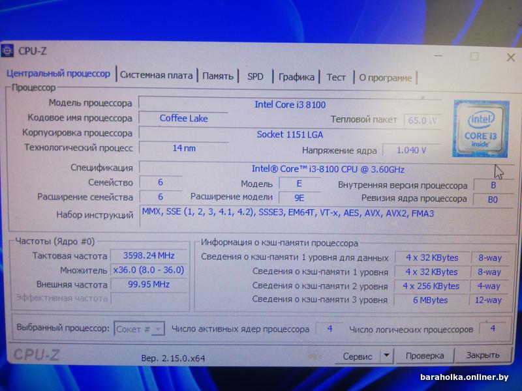Click the 4-way L2 associativity value
Image resolution: width=522 pixels, height=391 pixels.
click(489, 286)
